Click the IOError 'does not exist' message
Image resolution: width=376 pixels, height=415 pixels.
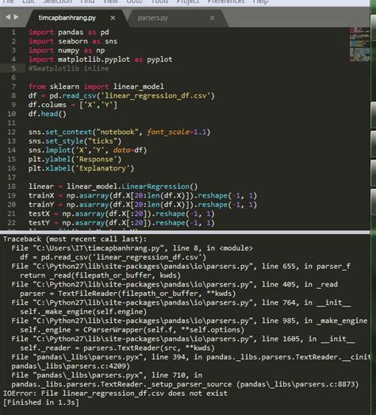pyautogui.click(x=115, y=394)
